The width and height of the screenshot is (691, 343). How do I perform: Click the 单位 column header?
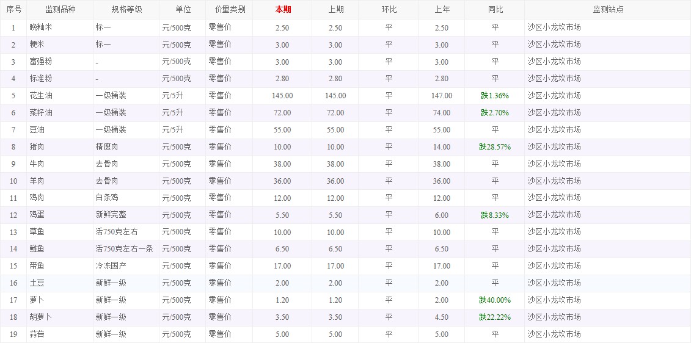click(183, 10)
